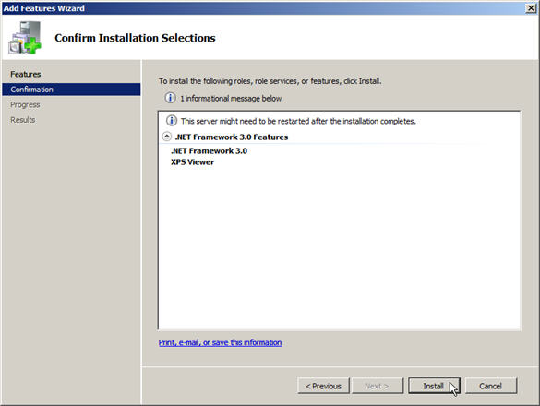Click the info icon next to restart warning

click(172, 121)
